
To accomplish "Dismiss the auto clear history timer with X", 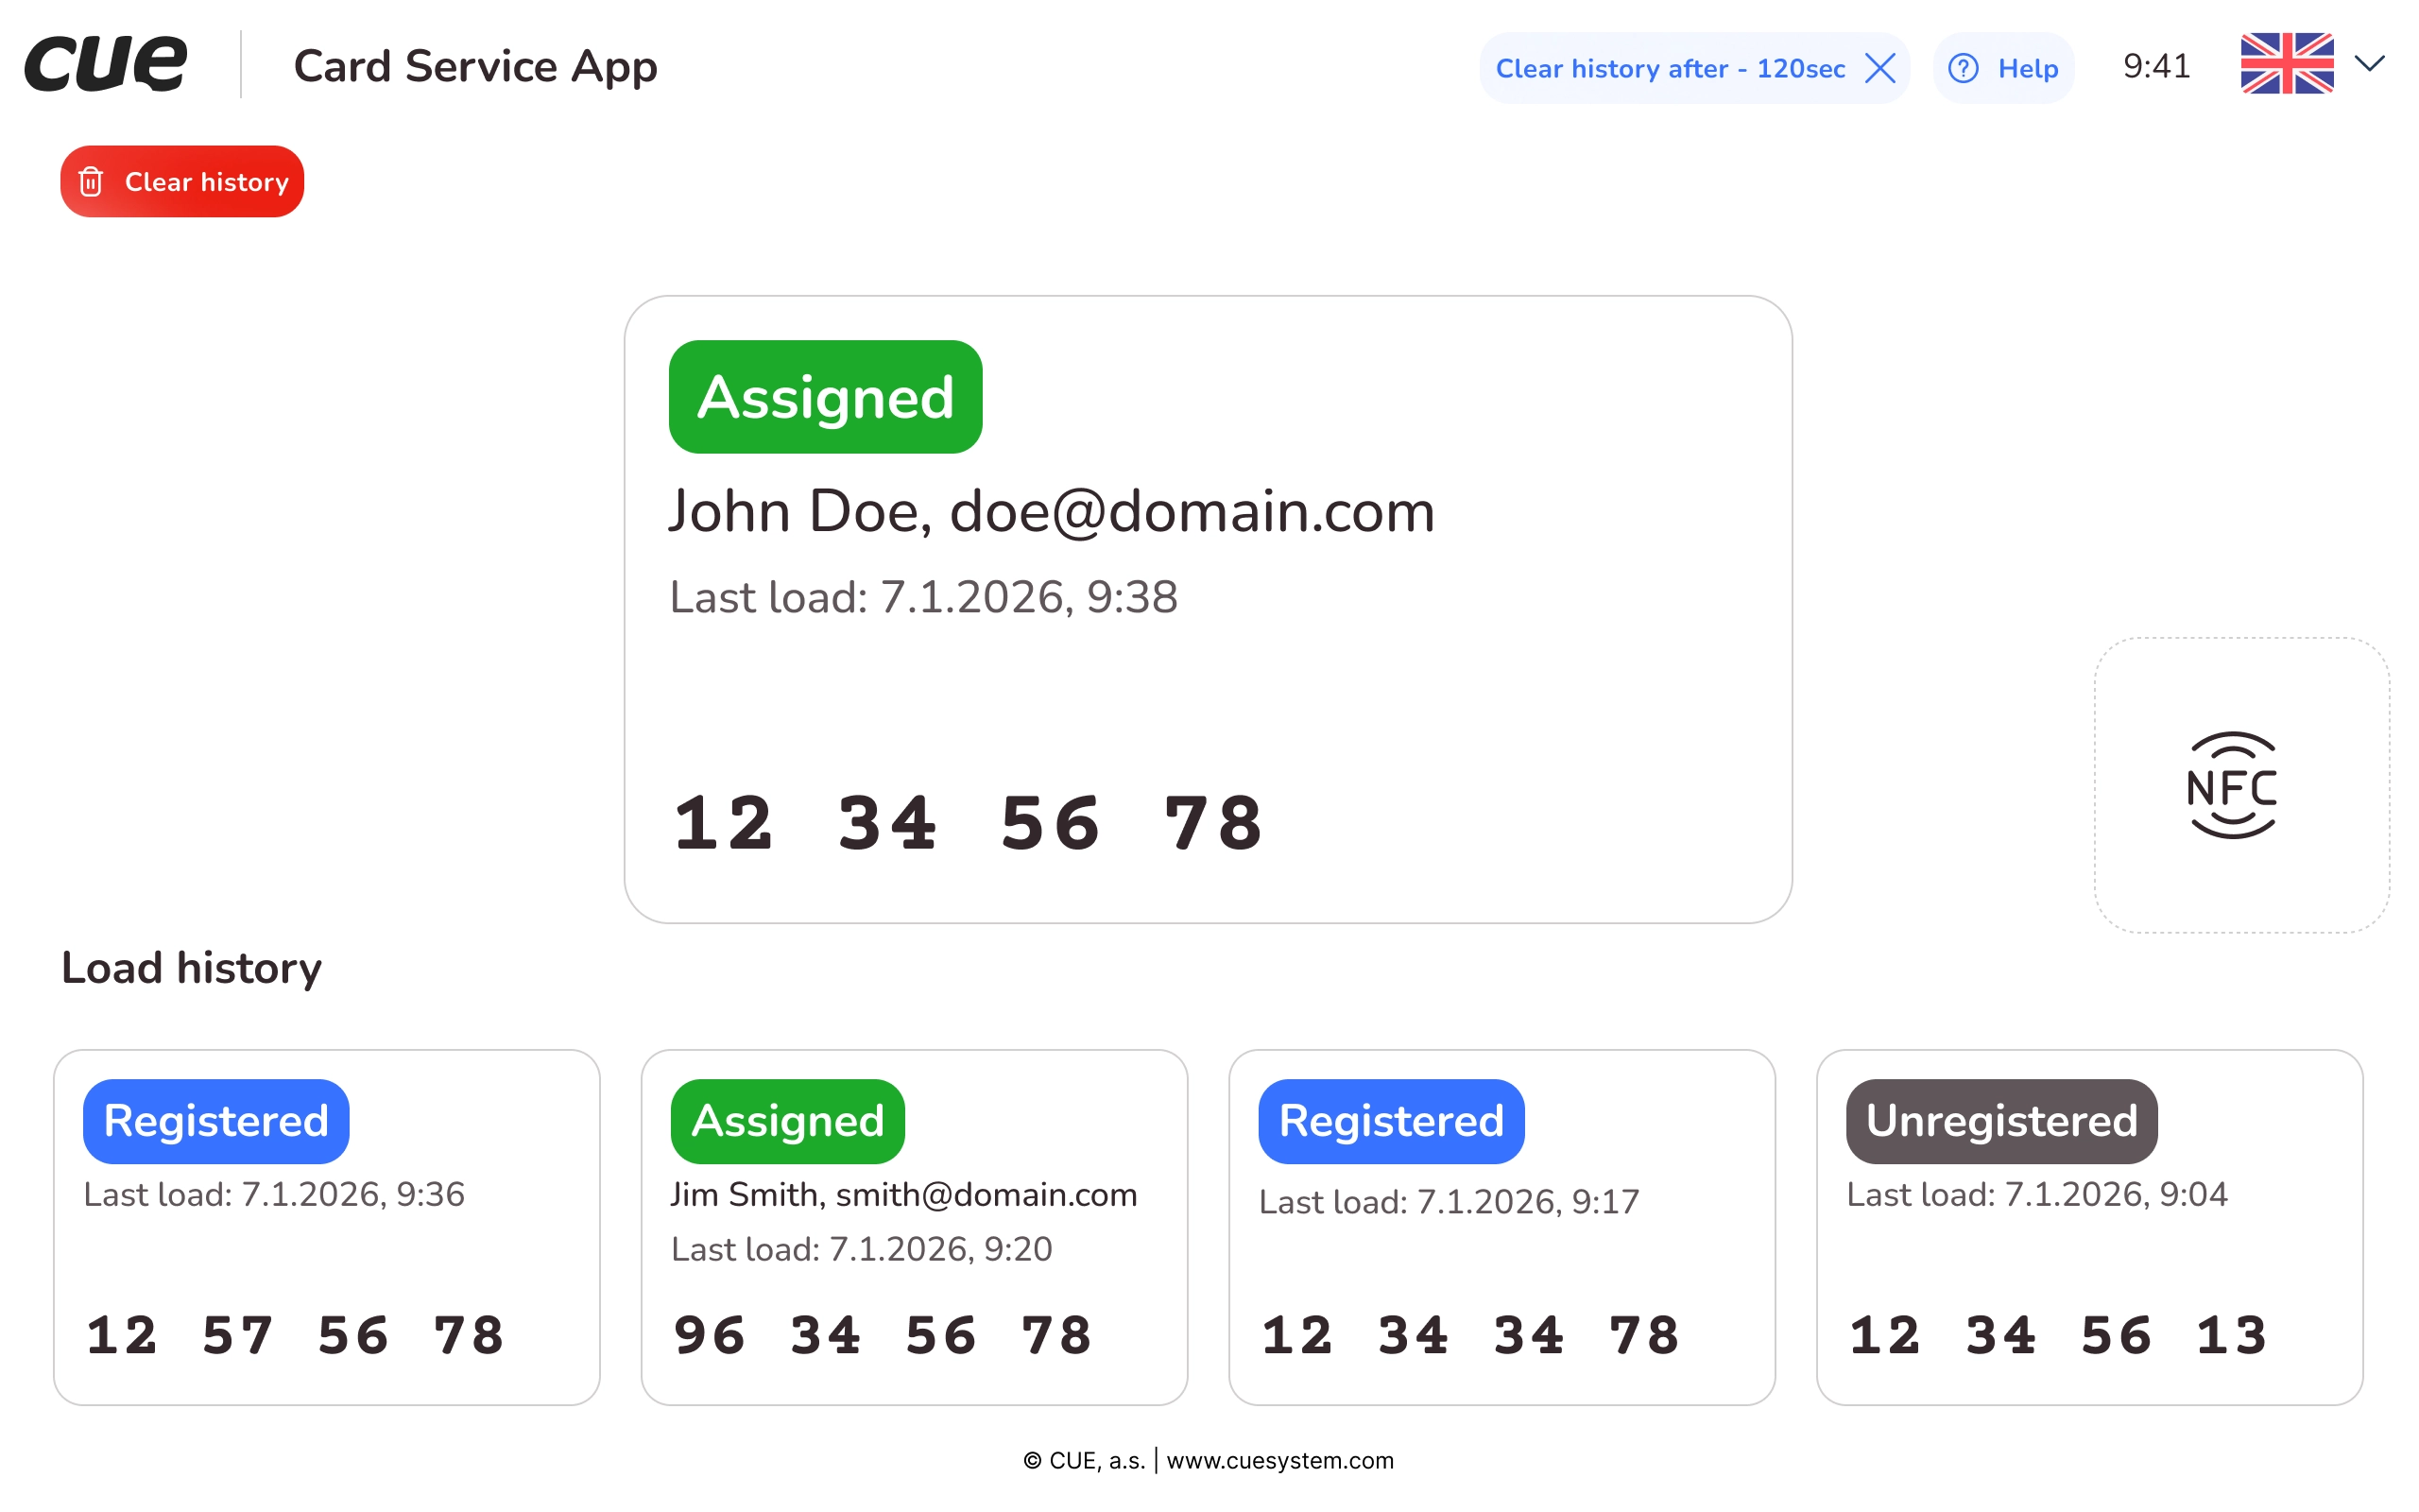I will 1880,68.
